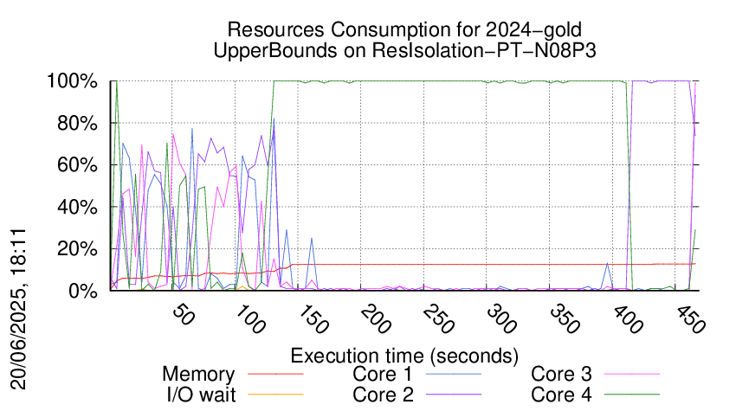
Task: Click the chart title 'Resources Consumption for 2024-gold'
Action: (x=404, y=29)
